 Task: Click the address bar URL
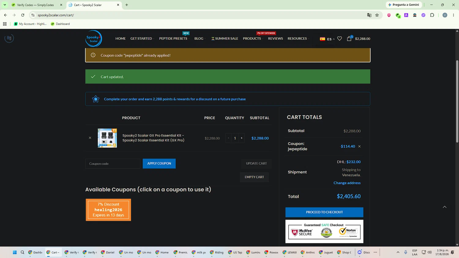pos(56,15)
